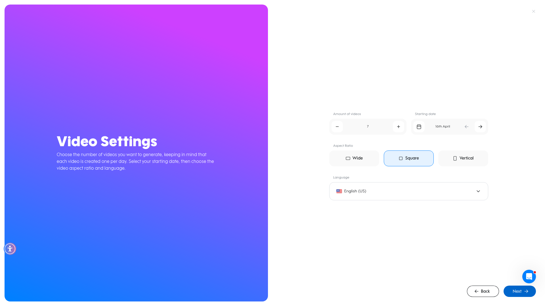Click the Starting date label
Image resolution: width=545 pixels, height=306 pixels.
point(425,114)
